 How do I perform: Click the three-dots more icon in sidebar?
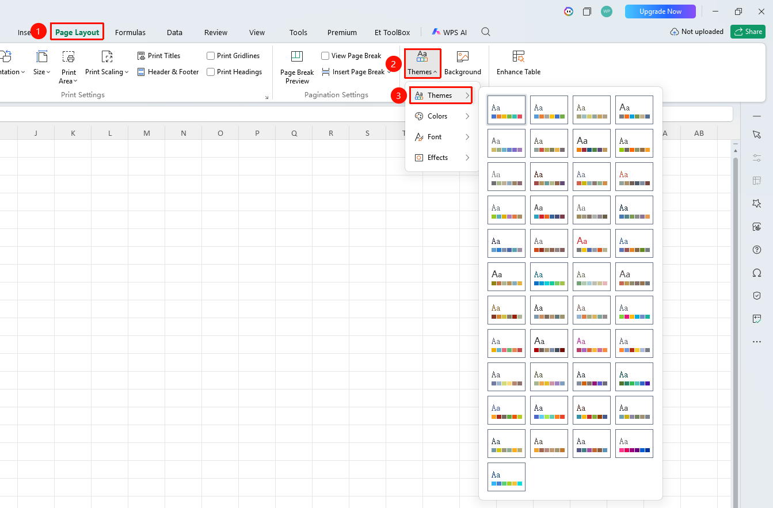(757, 342)
